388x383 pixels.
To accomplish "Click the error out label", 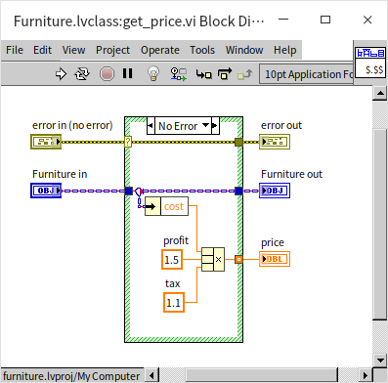I will click(x=281, y=125).
